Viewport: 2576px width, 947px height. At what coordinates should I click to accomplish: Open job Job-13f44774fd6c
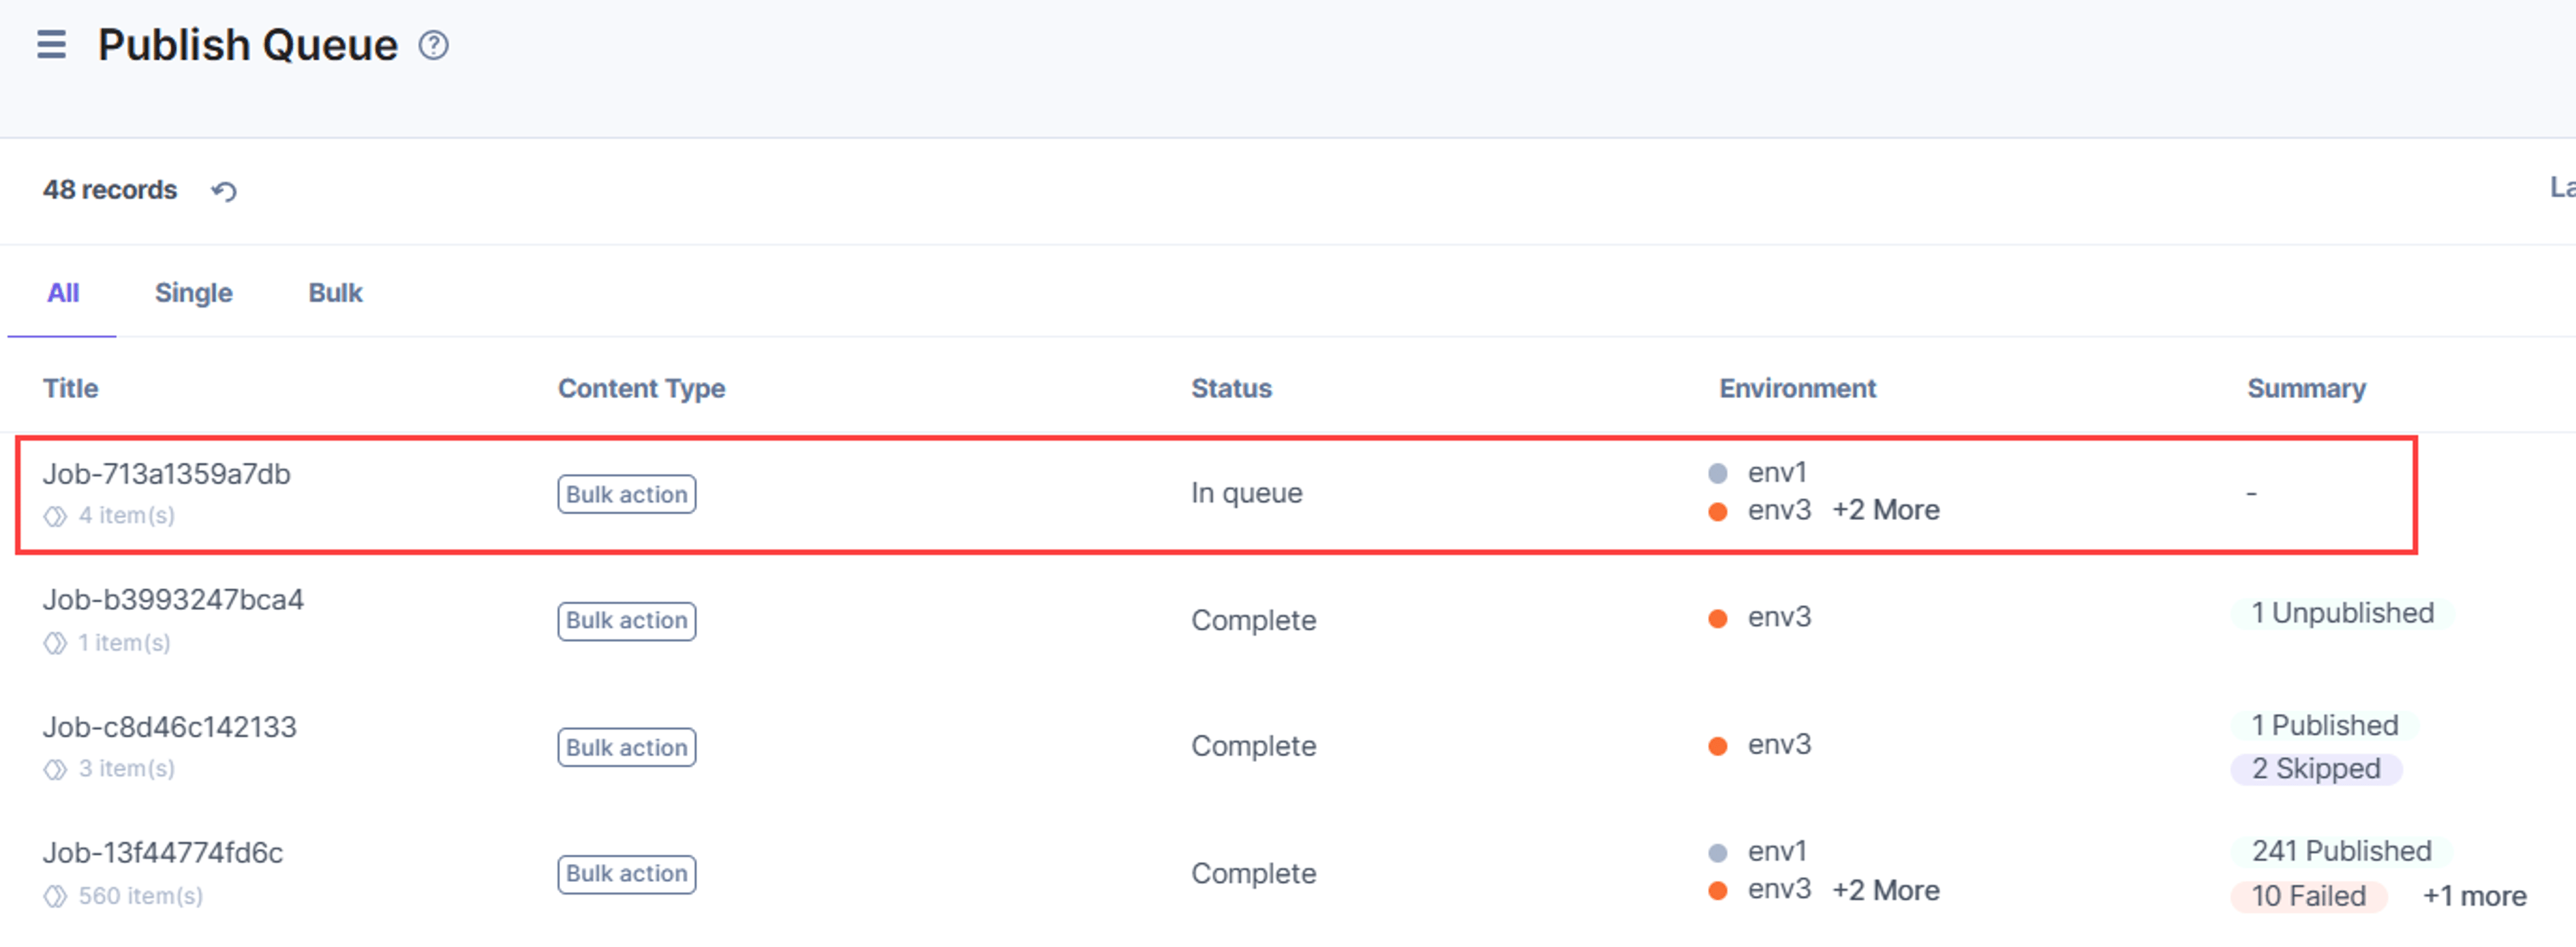pyautogui.click(x=162, y=852)
